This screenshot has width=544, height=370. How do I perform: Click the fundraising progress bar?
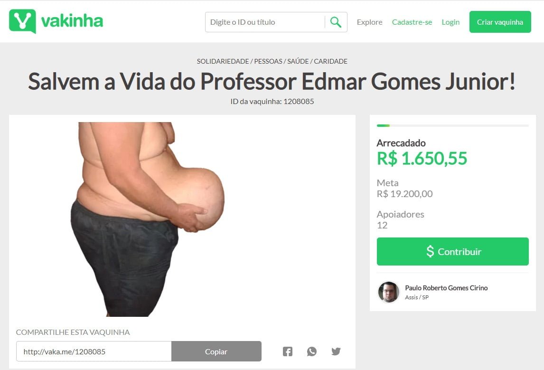point(453,126)
